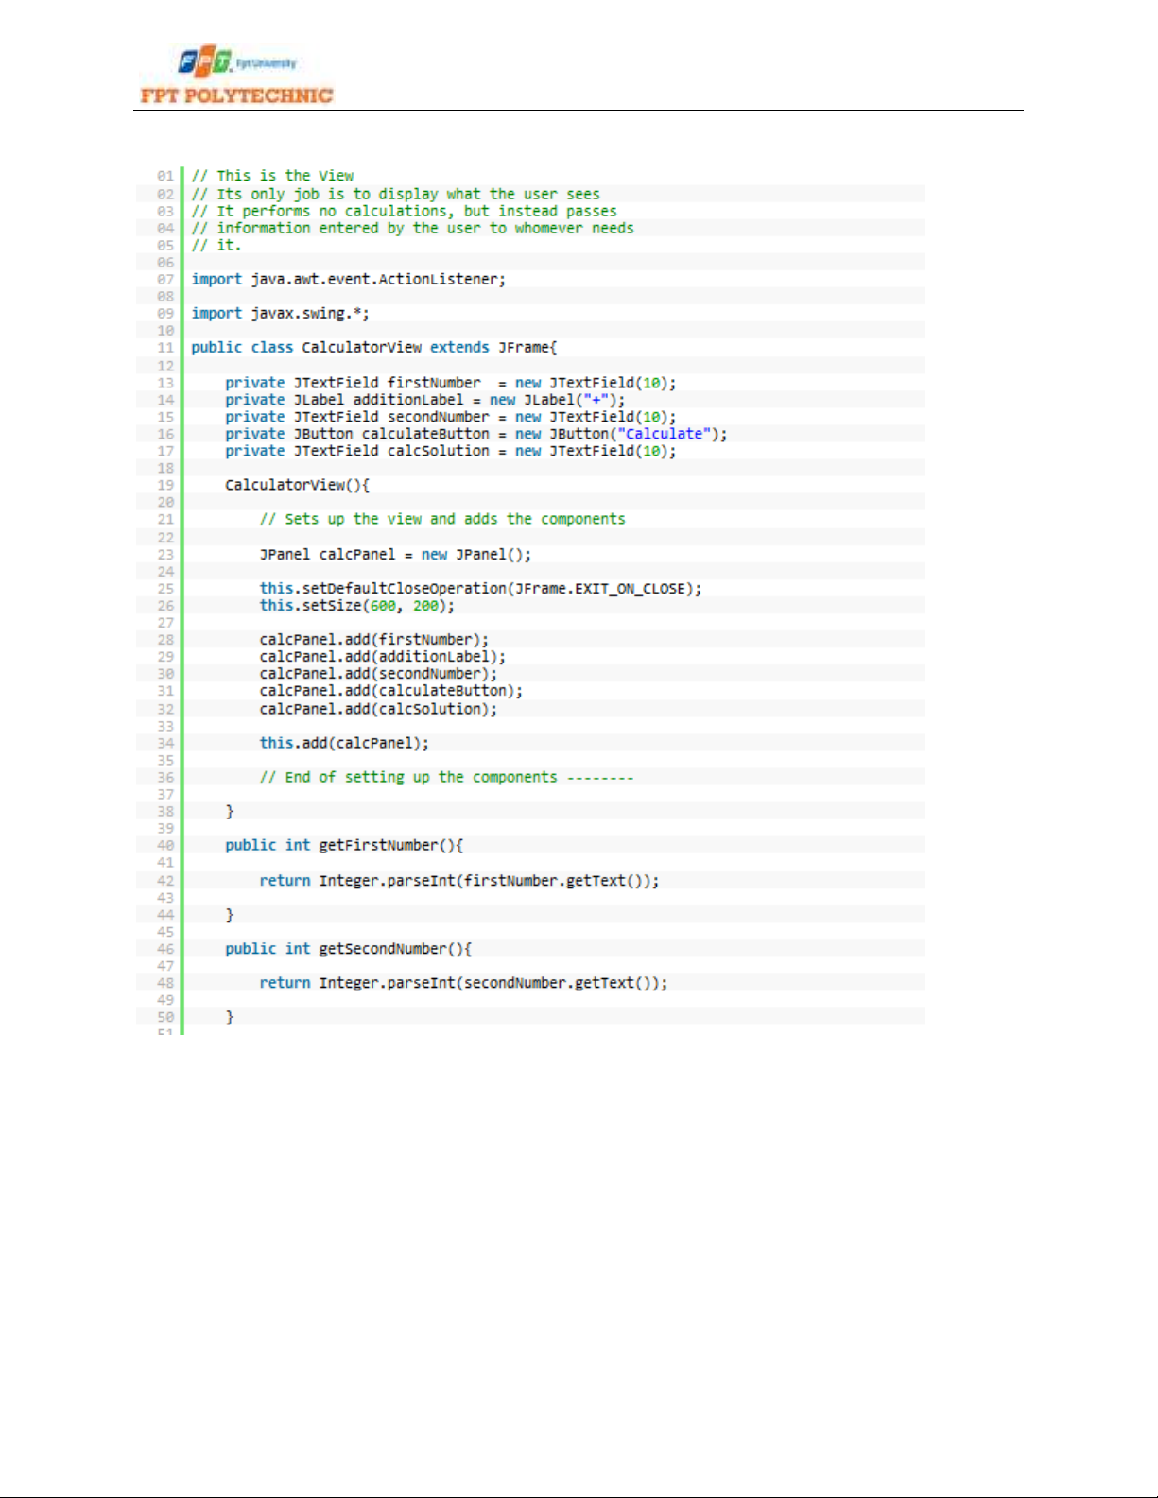Click the FPT Polytechnic logo
The width and height of the screenshot is (1158, 1498).
click(236, 76)
